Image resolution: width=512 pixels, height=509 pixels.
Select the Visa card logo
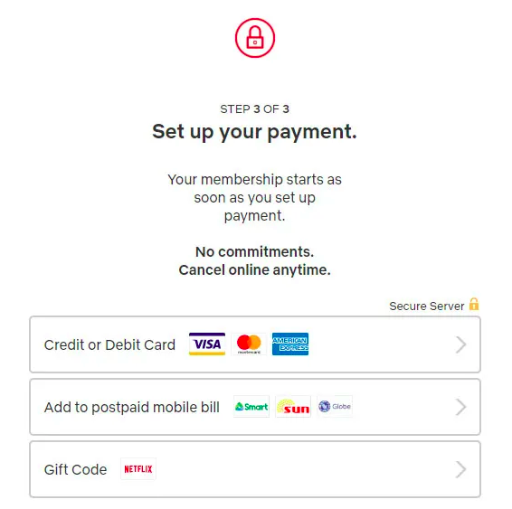(x=207, y=344)
